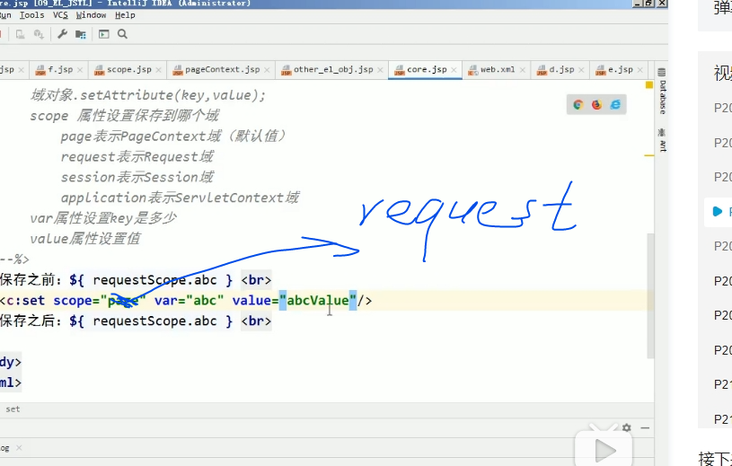The width and height of the screenshot is (732, 466).
Task: Click comment line 'value属性设置值'
Action: 85,239
